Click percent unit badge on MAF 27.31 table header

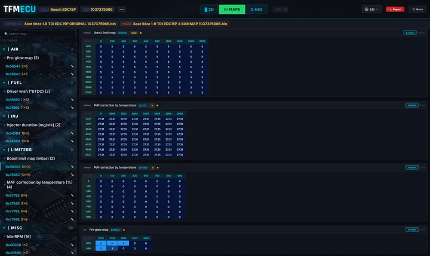coord(152,105)
